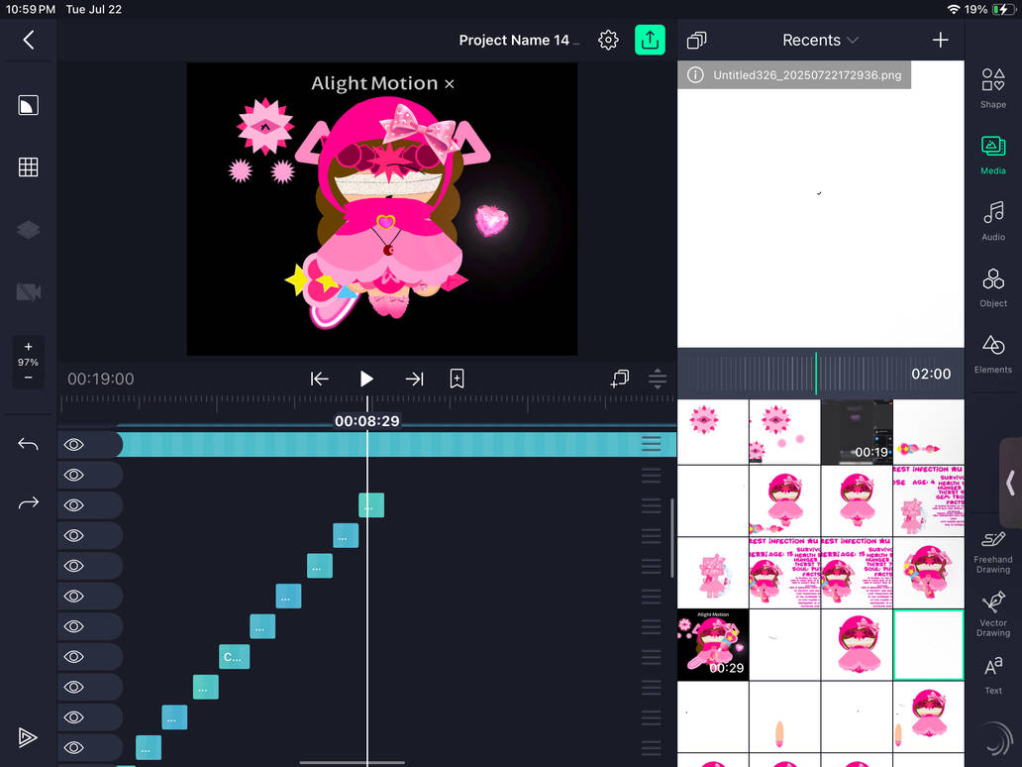Click the preview play icon at bottom left

pyautogui.click(x=28, y=737)
